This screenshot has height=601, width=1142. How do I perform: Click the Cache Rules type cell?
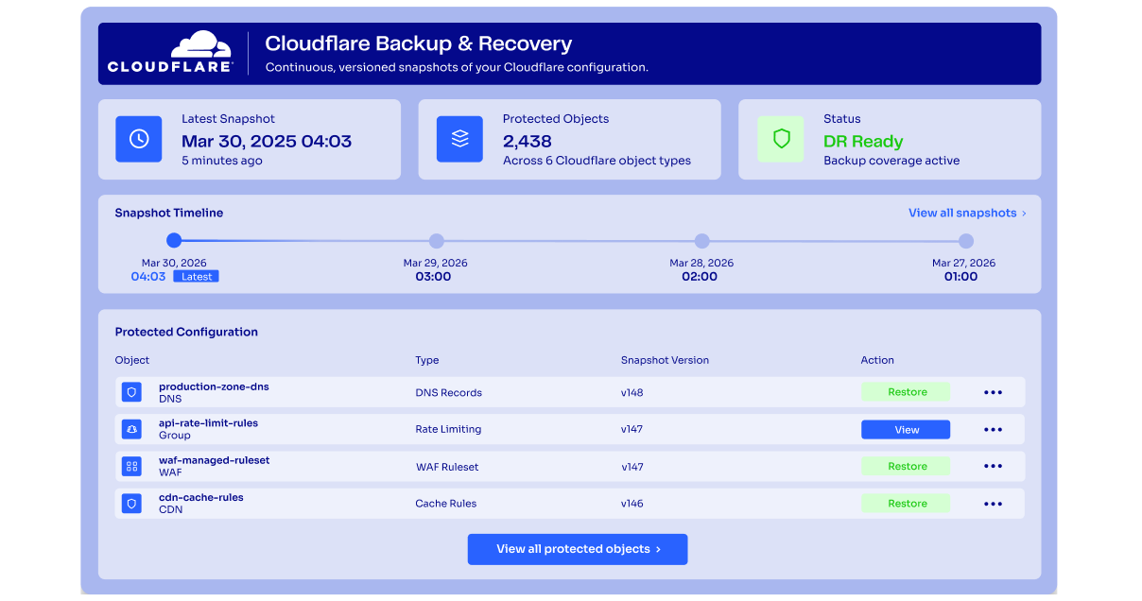pos(446,504)
